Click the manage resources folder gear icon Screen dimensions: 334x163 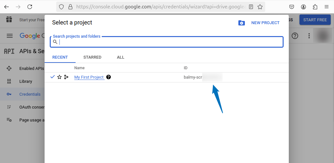[x=242, y=23]
